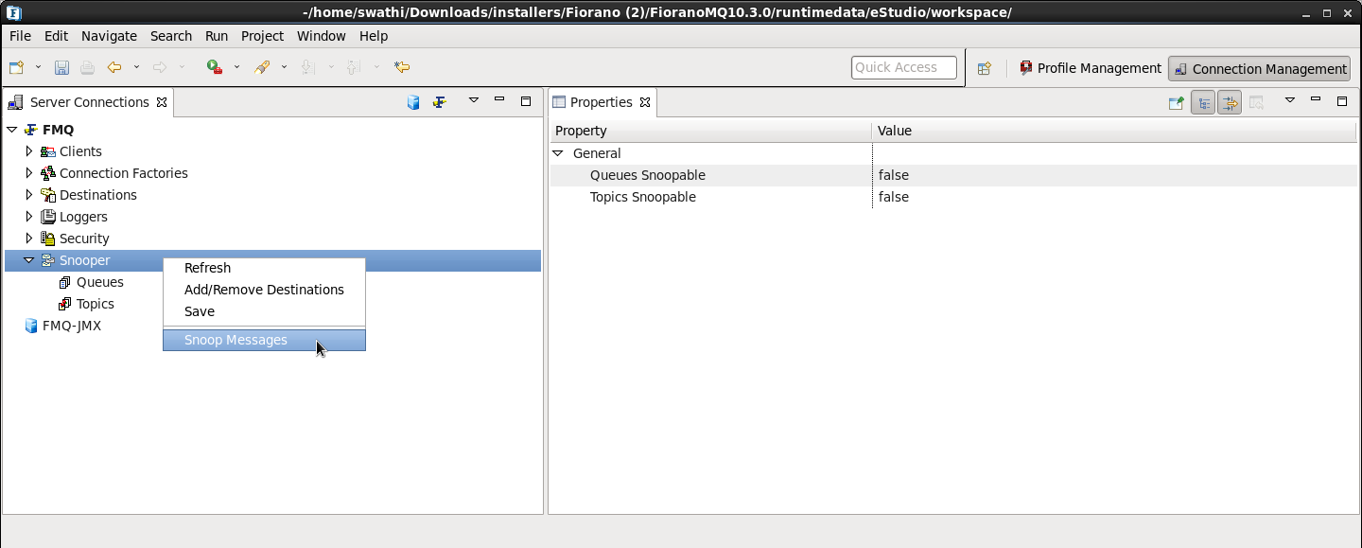Click the Next Annotation down-arrow icon
The image size is (1362, 548).
[306, 67]
